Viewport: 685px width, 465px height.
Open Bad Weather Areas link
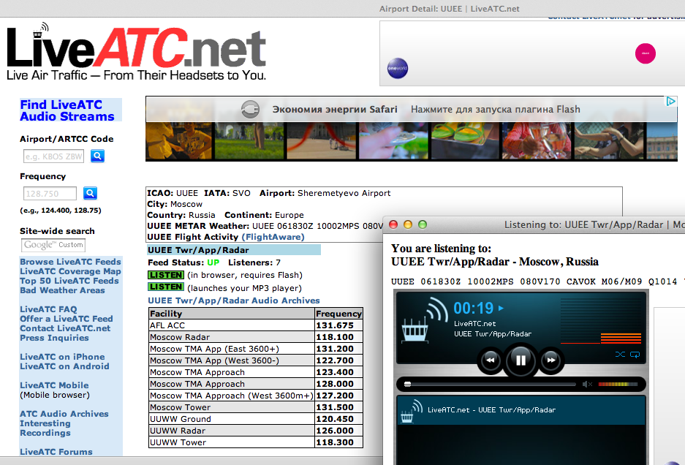click(62, 291)
